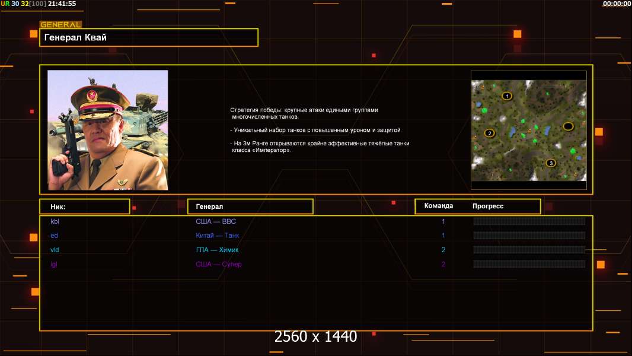632x356 pixels.
Task: Click the 'На 3м Ранге' bullet line
Action: click(320, 147)
